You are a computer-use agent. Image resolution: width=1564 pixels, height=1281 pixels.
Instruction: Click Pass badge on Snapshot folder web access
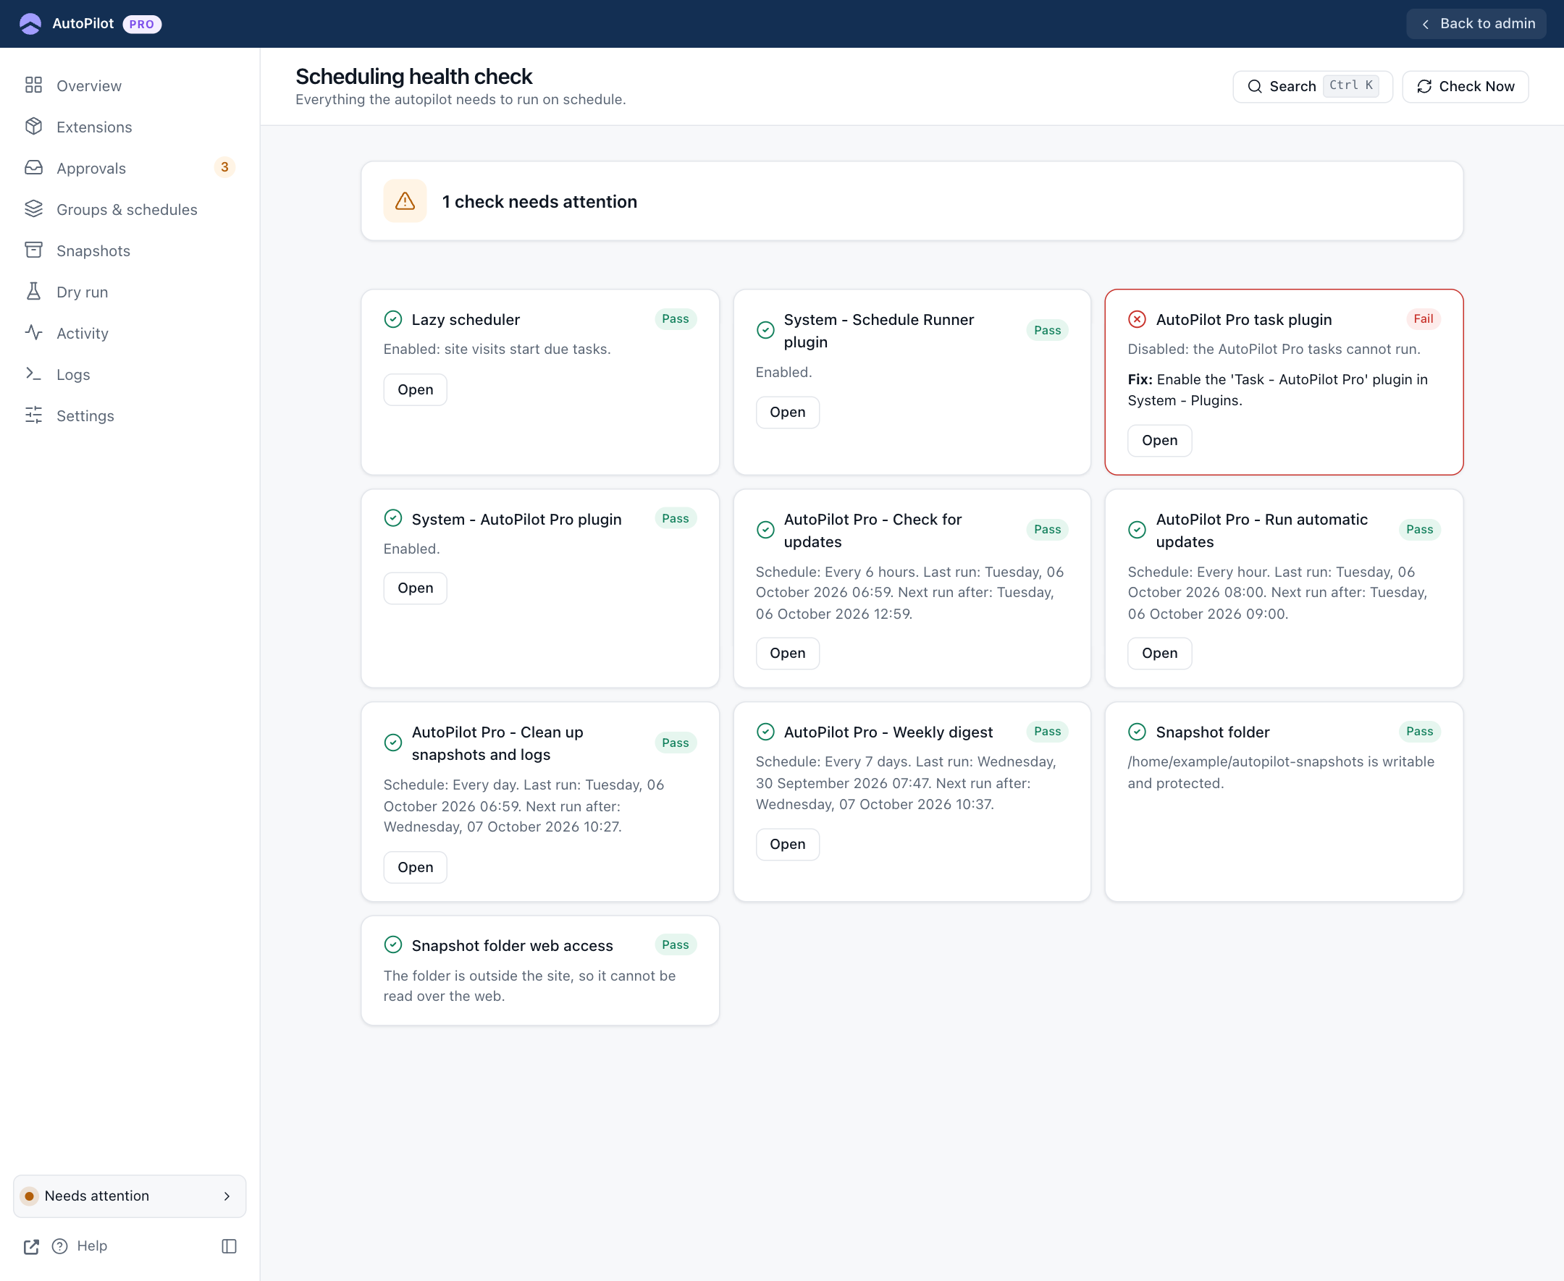676,944
